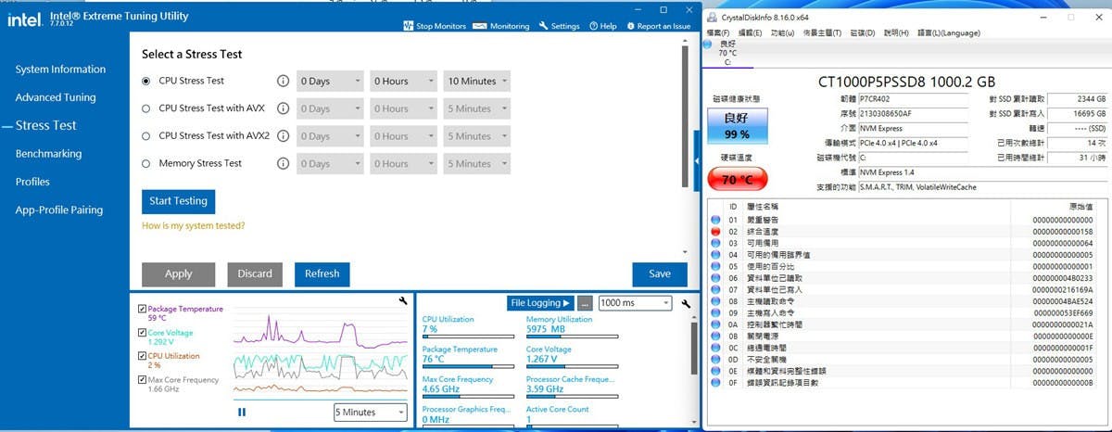Click the info icon beside CPU Stress Test
This screenshot has width=1112, height=432.
click(284, 81)
